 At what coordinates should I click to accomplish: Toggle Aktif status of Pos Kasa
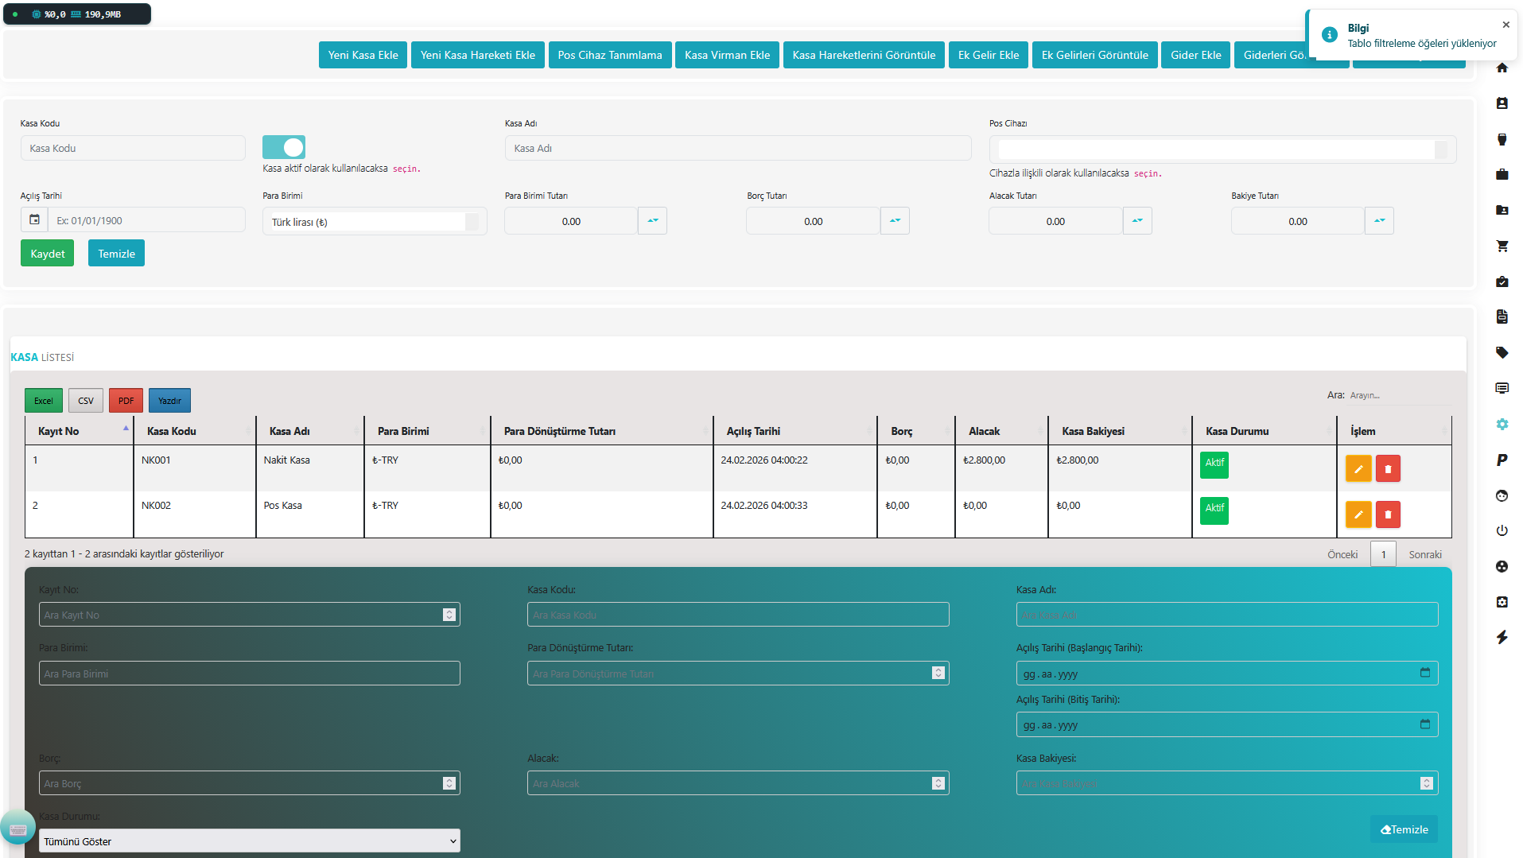[1214, 510]
